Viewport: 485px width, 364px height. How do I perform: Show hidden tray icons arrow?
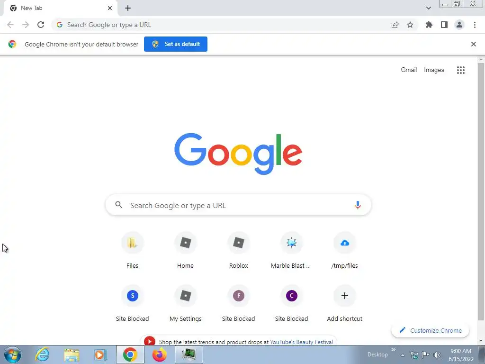[x=403, y=355]
